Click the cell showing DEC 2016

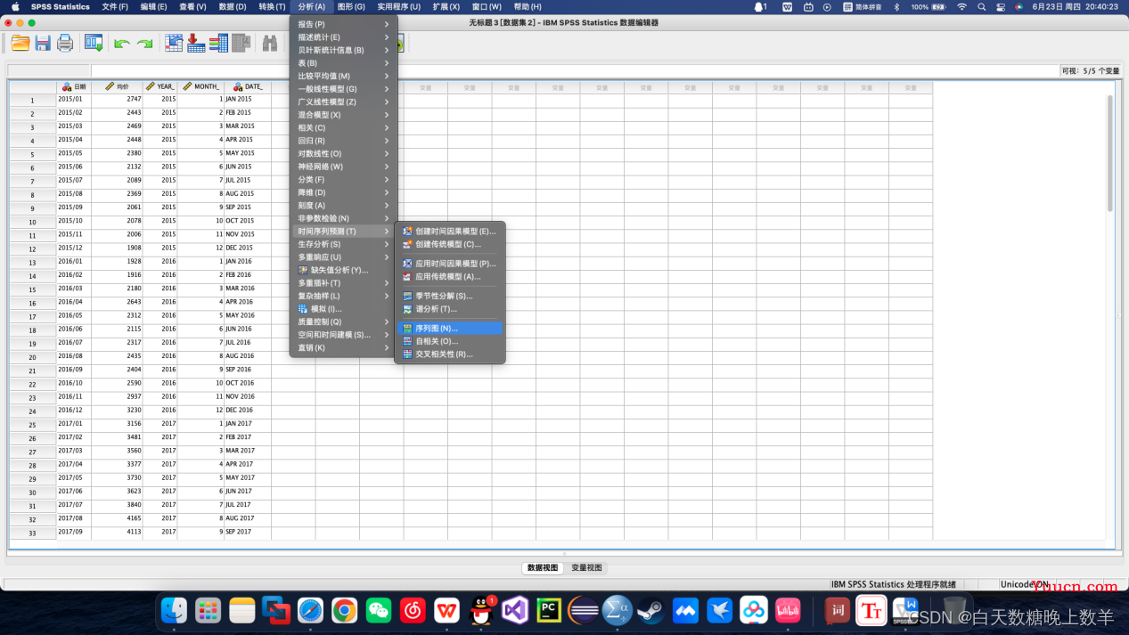[248, 411]
